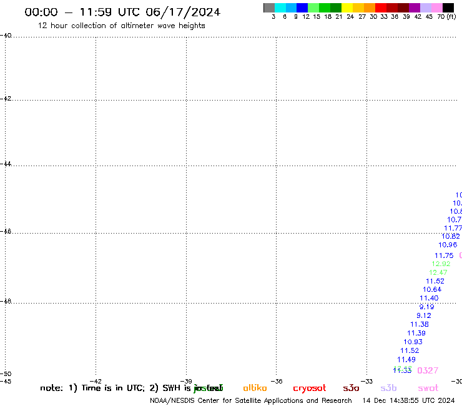Screen dimensions: 462x406
Task: Click the 's3a' satellite label
Action: click(x=351, y=388)
